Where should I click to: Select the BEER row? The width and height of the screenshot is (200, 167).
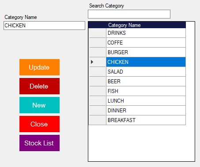tap(146, 82)
